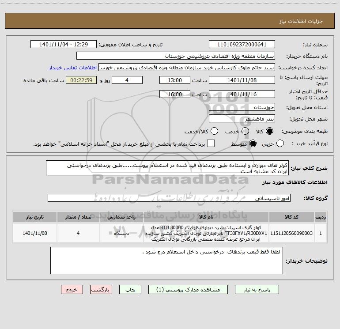
Task: Click the تاریخ نیاز column header
Action: coord(35,217)
